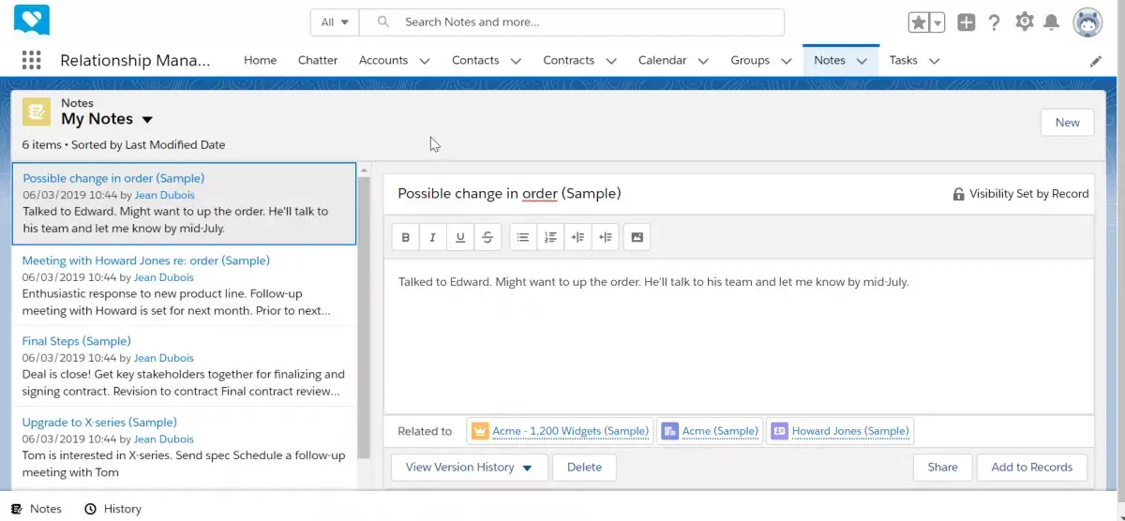This screenshot has height=521, width=1125.
Task: Open the Notes utility bar item
Action: [36, 509]
